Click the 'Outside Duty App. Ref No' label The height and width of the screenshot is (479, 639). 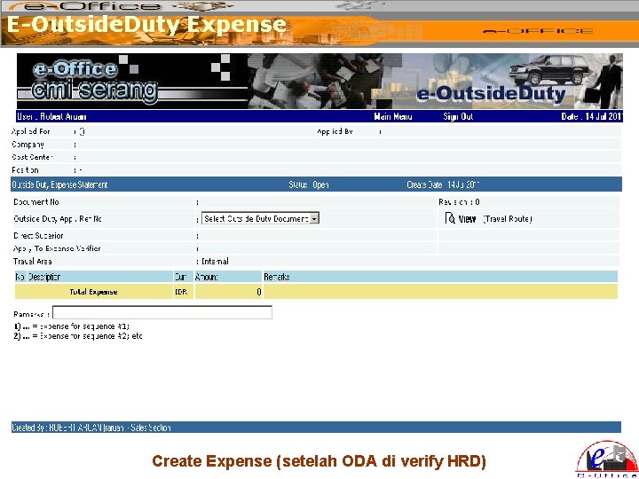point(58,219)
